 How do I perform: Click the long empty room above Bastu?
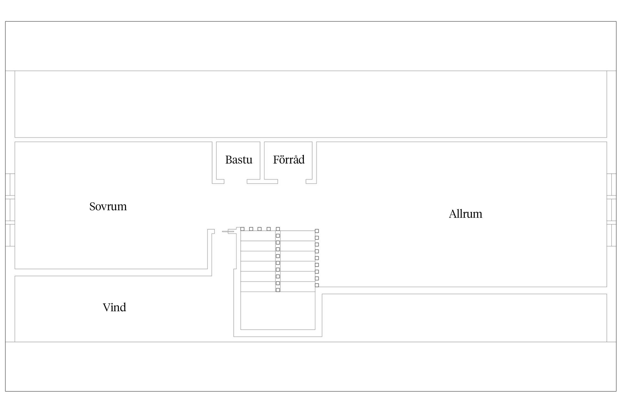coord(311,104)
